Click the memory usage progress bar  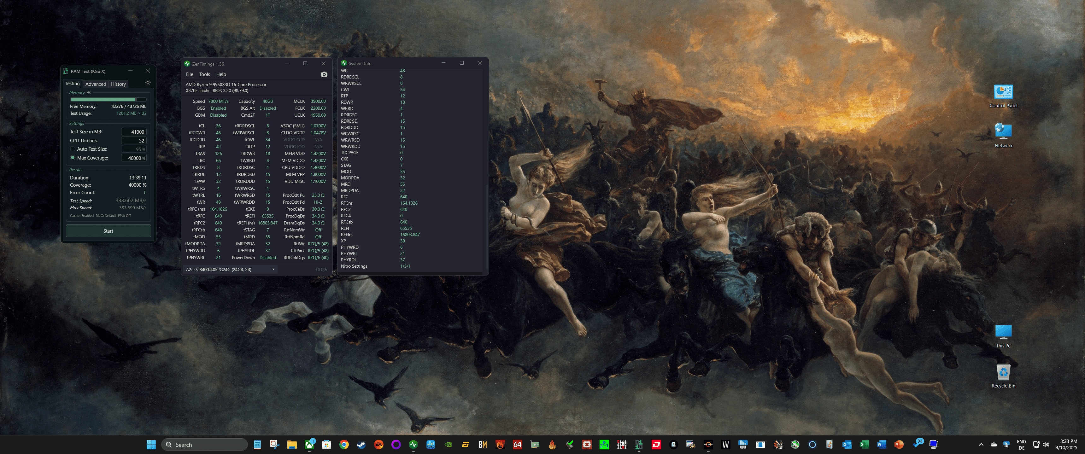(x=108, y=100)
